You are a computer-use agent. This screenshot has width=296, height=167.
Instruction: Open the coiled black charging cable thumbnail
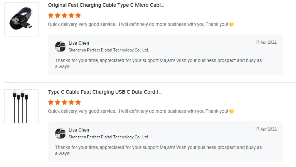tap(21, 19)
